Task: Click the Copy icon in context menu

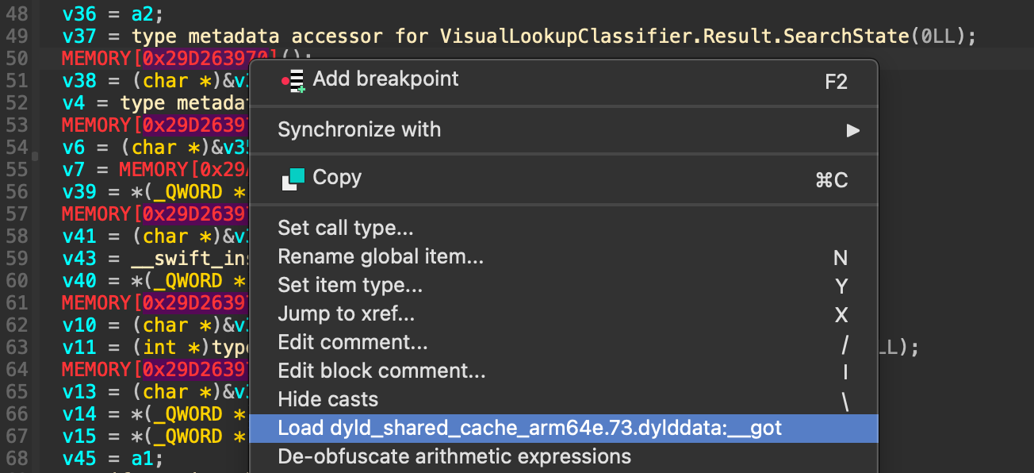Action: 293,179
